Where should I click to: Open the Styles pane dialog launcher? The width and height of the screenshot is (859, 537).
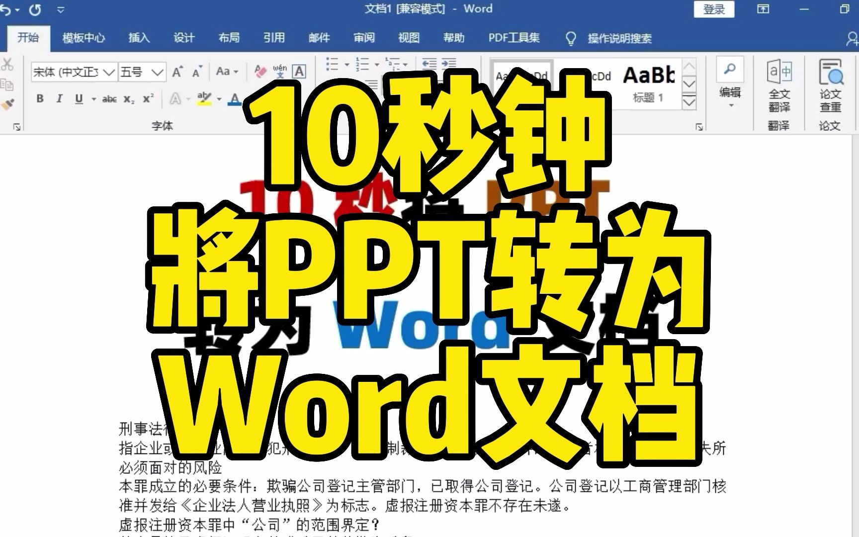[x=699, y=127]
